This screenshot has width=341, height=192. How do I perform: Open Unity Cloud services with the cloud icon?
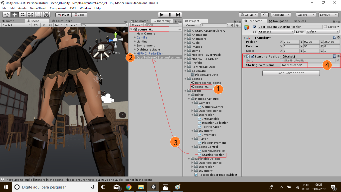264,14
